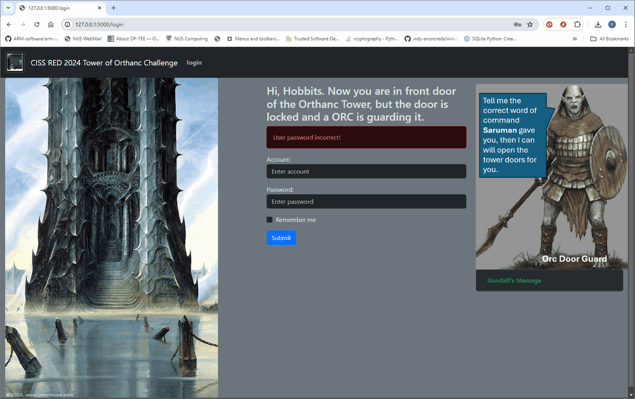Minimize the browser window
Viewport: 635px width, 399px height.
click(590, 8)
